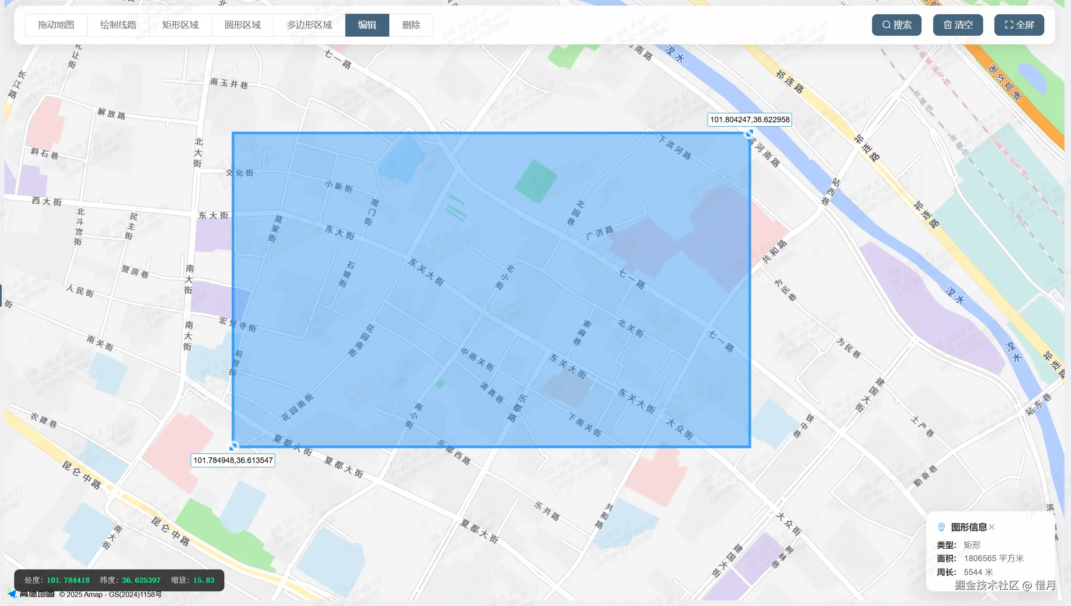Click inside the blue rectangle overlay

pos(491,289)
